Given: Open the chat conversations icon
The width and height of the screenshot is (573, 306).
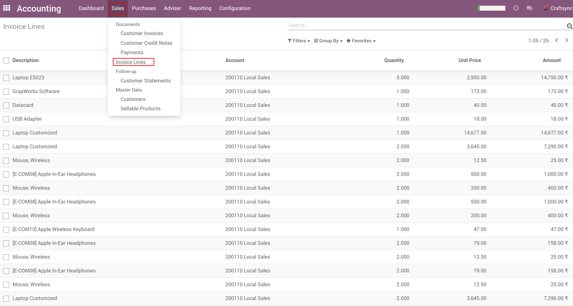Looking at the screenshot, I should tap(529, 8).
